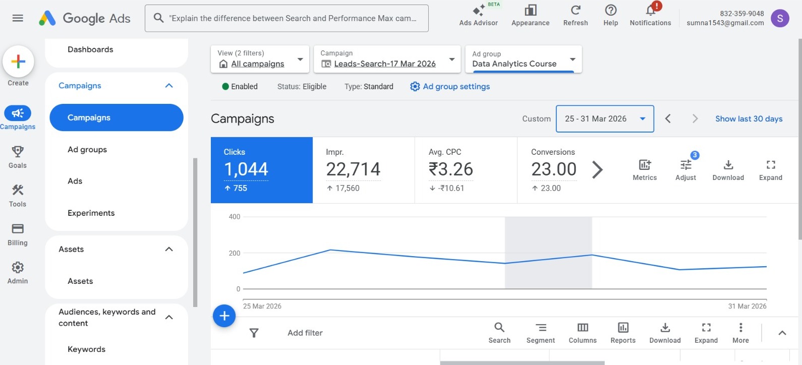Select Ad groups in sidebar
This screenshot has height=365, width=802.
click(x=87, y=150)
